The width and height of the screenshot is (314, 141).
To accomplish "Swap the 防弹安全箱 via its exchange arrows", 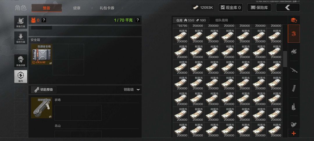I will (x=51, y=63).
